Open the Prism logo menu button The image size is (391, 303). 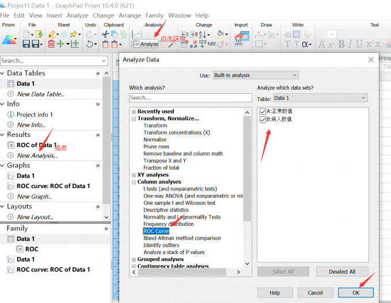[9, 40]
